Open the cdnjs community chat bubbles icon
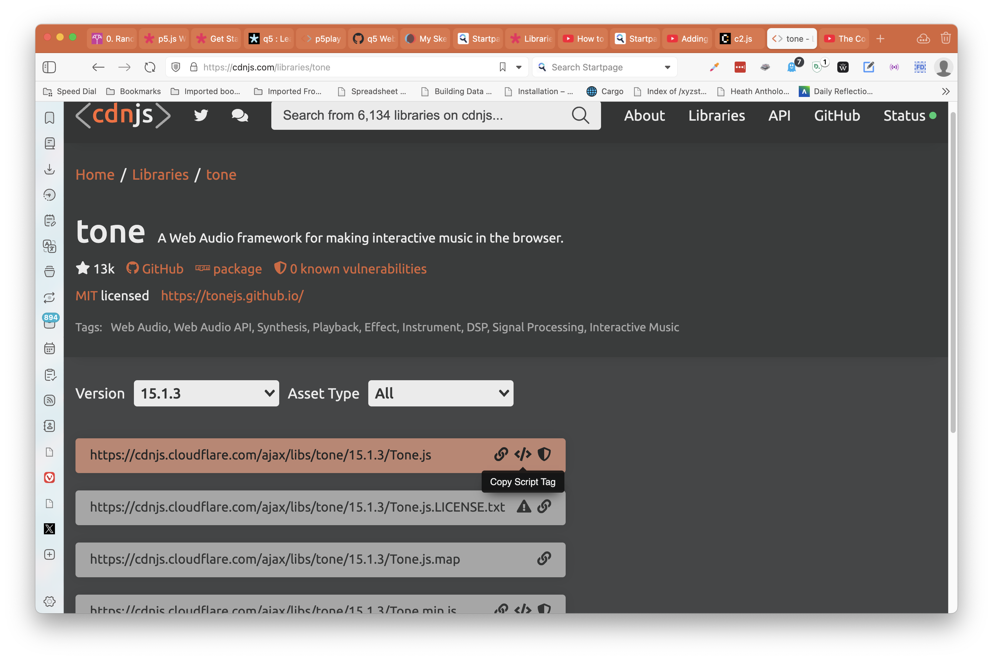This screenshot has width=993, height=660. pyautogui.click(x=240, y=115)
